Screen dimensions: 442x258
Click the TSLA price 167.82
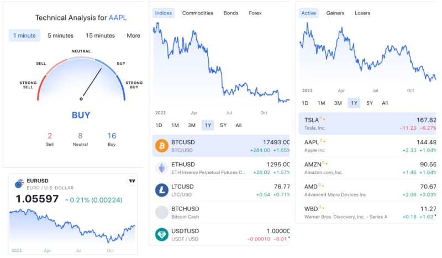click(426, 120)
